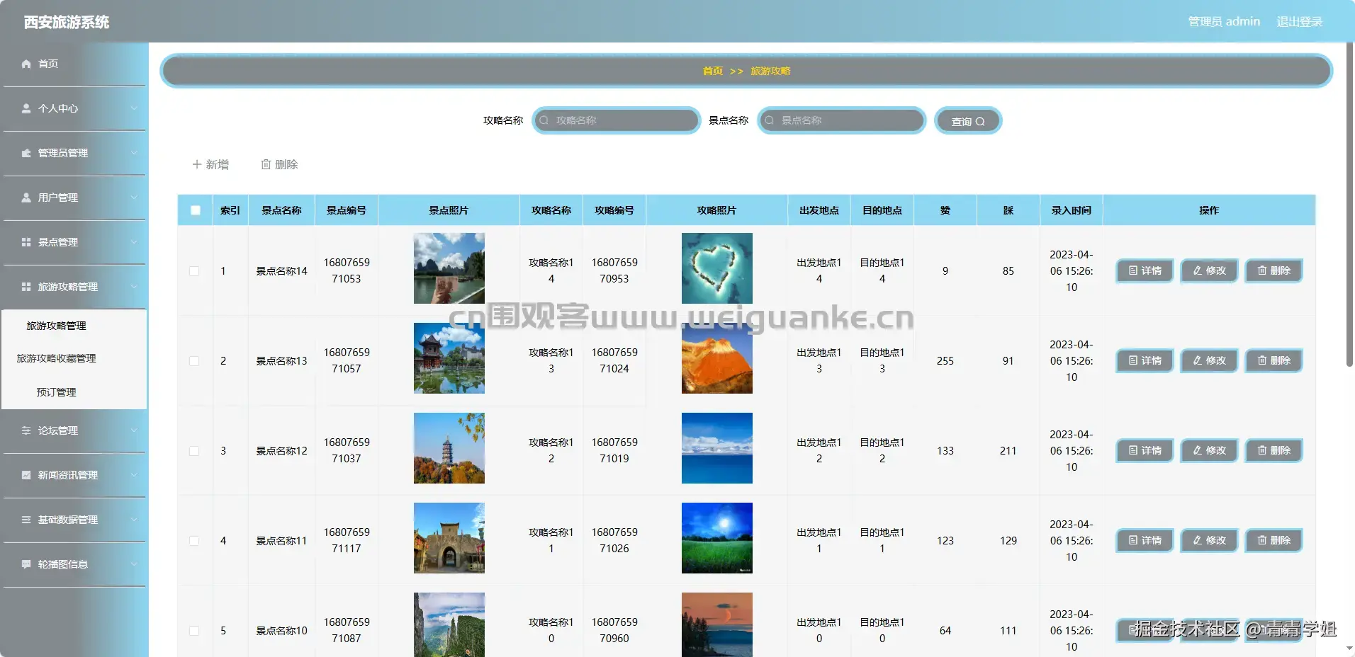Click the icon beside 轮播图信息
Screen dimensions: 1355x657
click(x=26, y=564)
